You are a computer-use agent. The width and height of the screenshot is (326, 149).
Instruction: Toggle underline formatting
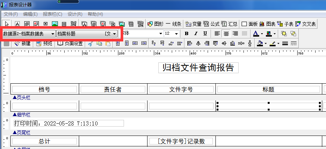[205, 34]
